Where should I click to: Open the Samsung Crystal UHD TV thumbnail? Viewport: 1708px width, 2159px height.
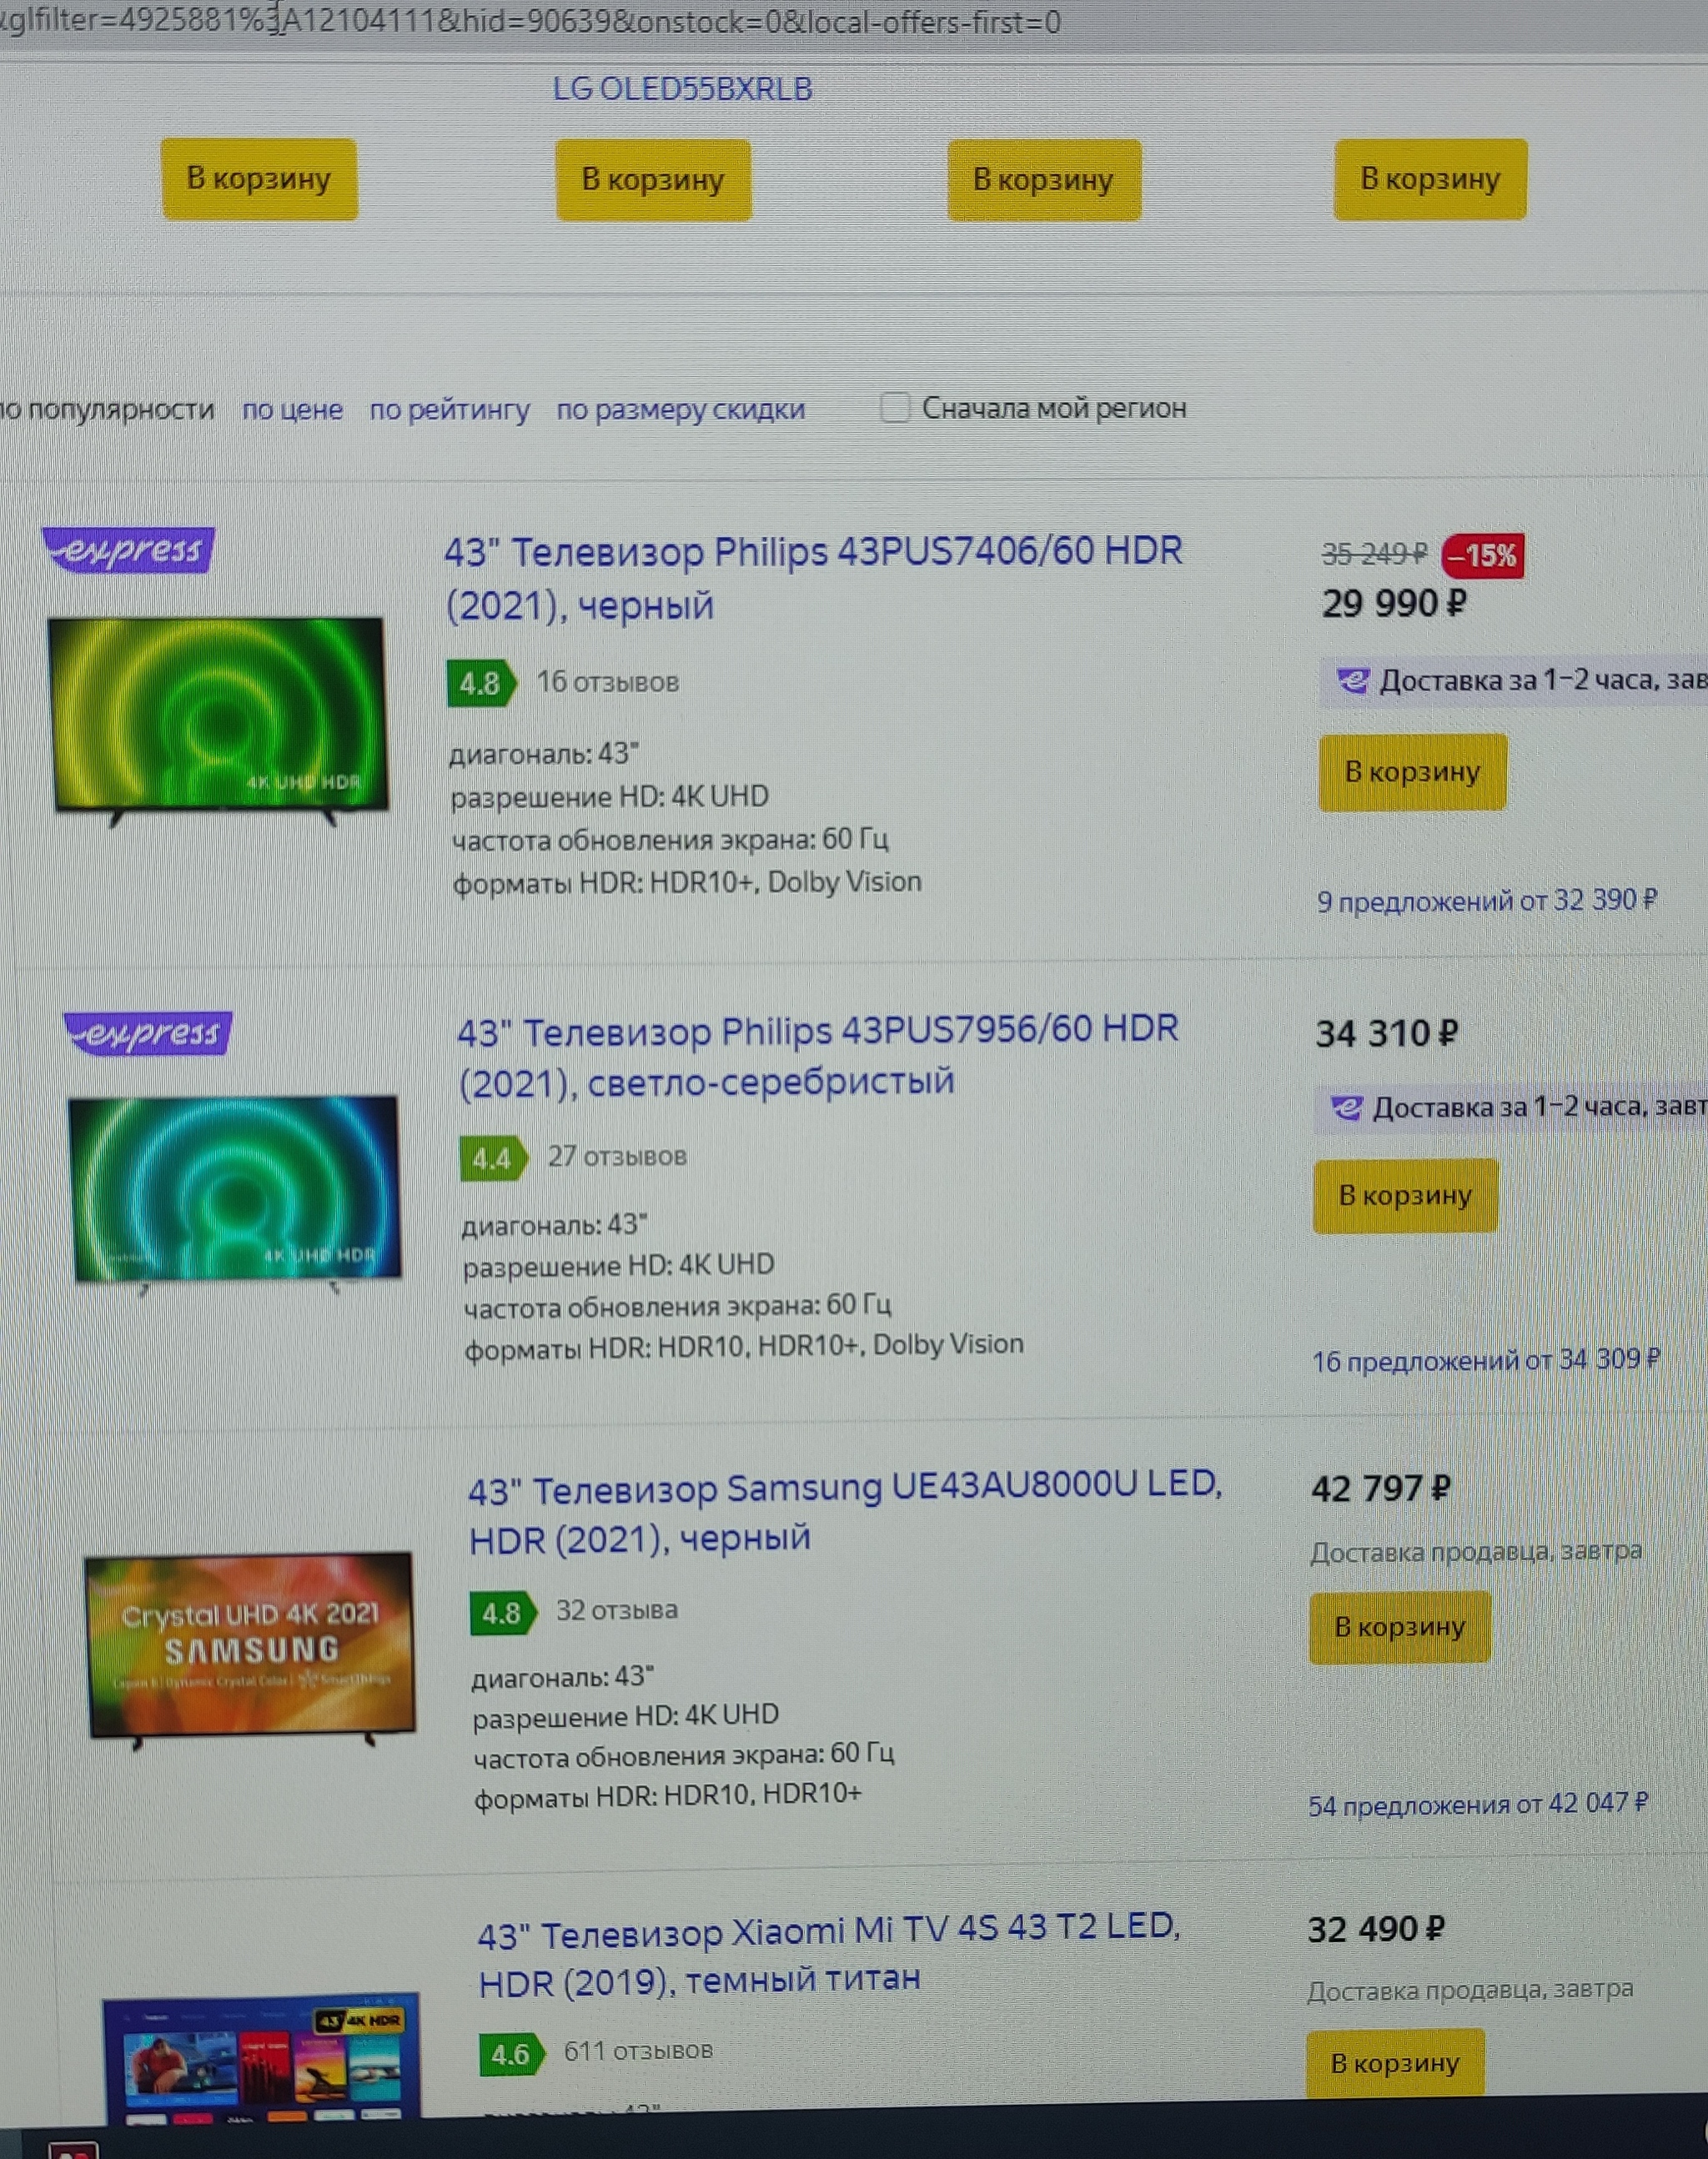click(250, 1646)
